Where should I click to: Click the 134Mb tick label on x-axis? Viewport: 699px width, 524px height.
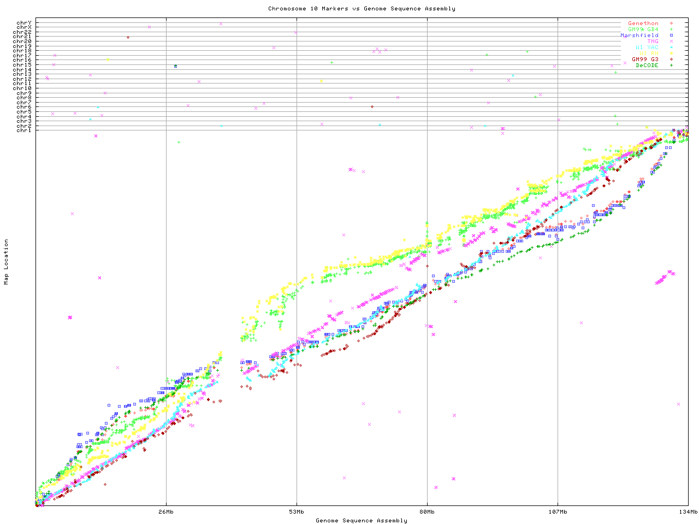[688, 512]
